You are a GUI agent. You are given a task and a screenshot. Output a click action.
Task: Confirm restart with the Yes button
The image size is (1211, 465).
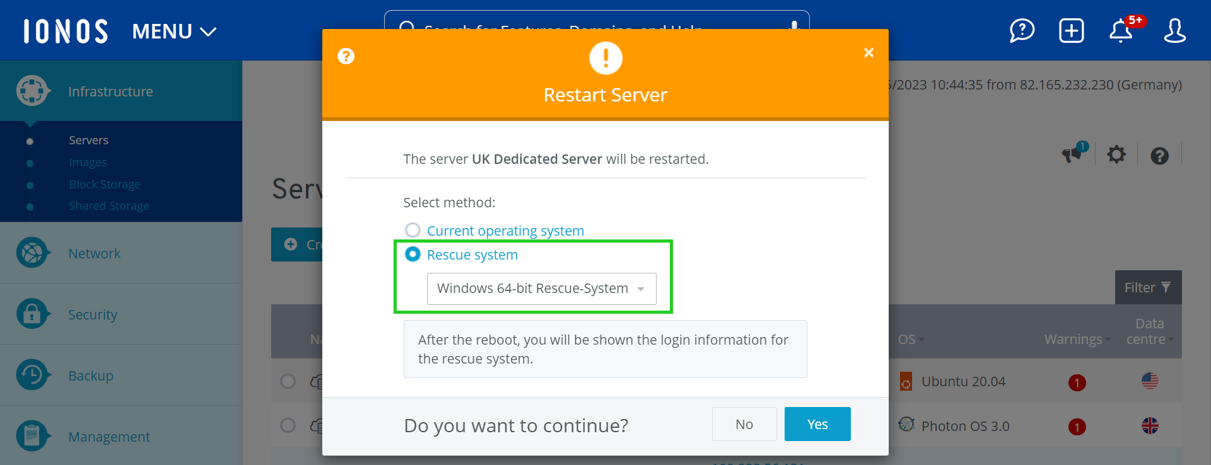(817, 424)
